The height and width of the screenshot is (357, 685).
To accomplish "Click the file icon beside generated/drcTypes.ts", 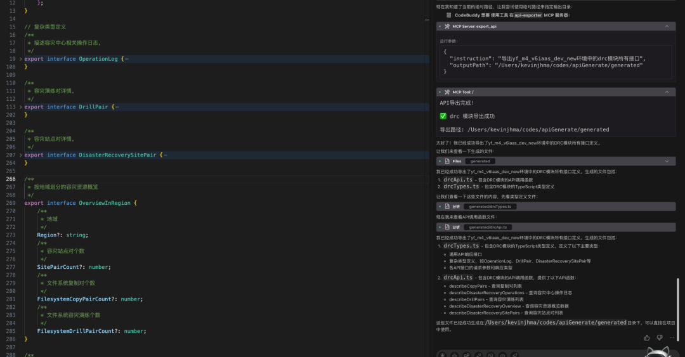I will coord(447,206).
